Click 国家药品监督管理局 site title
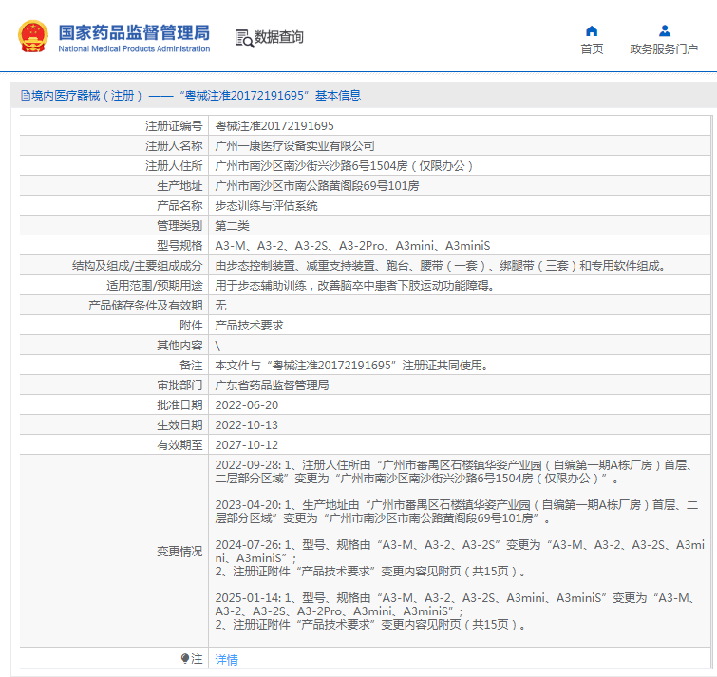 tap(134, 32)
